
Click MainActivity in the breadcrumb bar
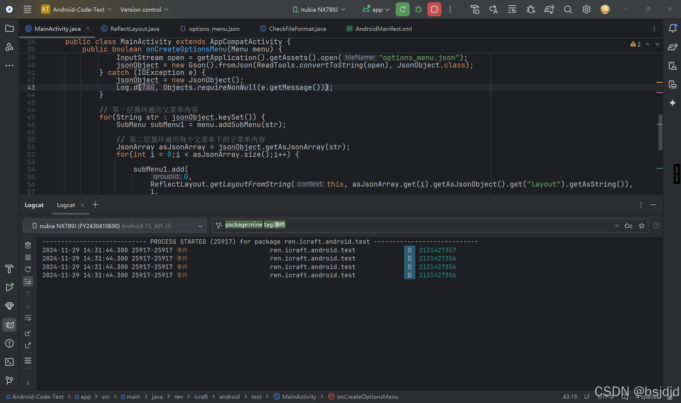click(x=299, y=397)
